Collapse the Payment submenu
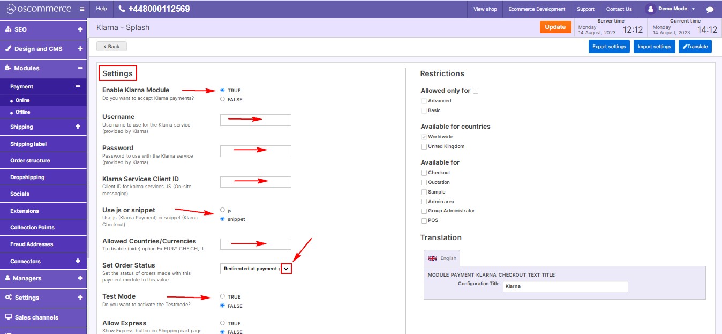 click(78, 86)
